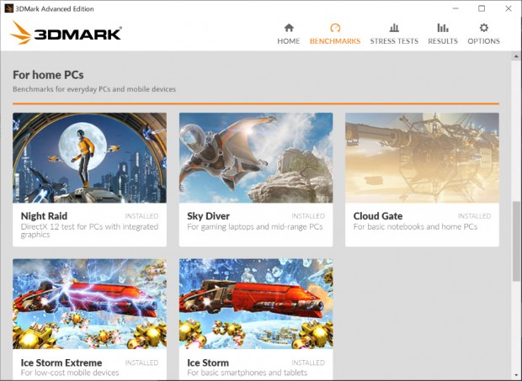Click the scrollbar up arrow

pyautogui.click(x=516, y=56)
